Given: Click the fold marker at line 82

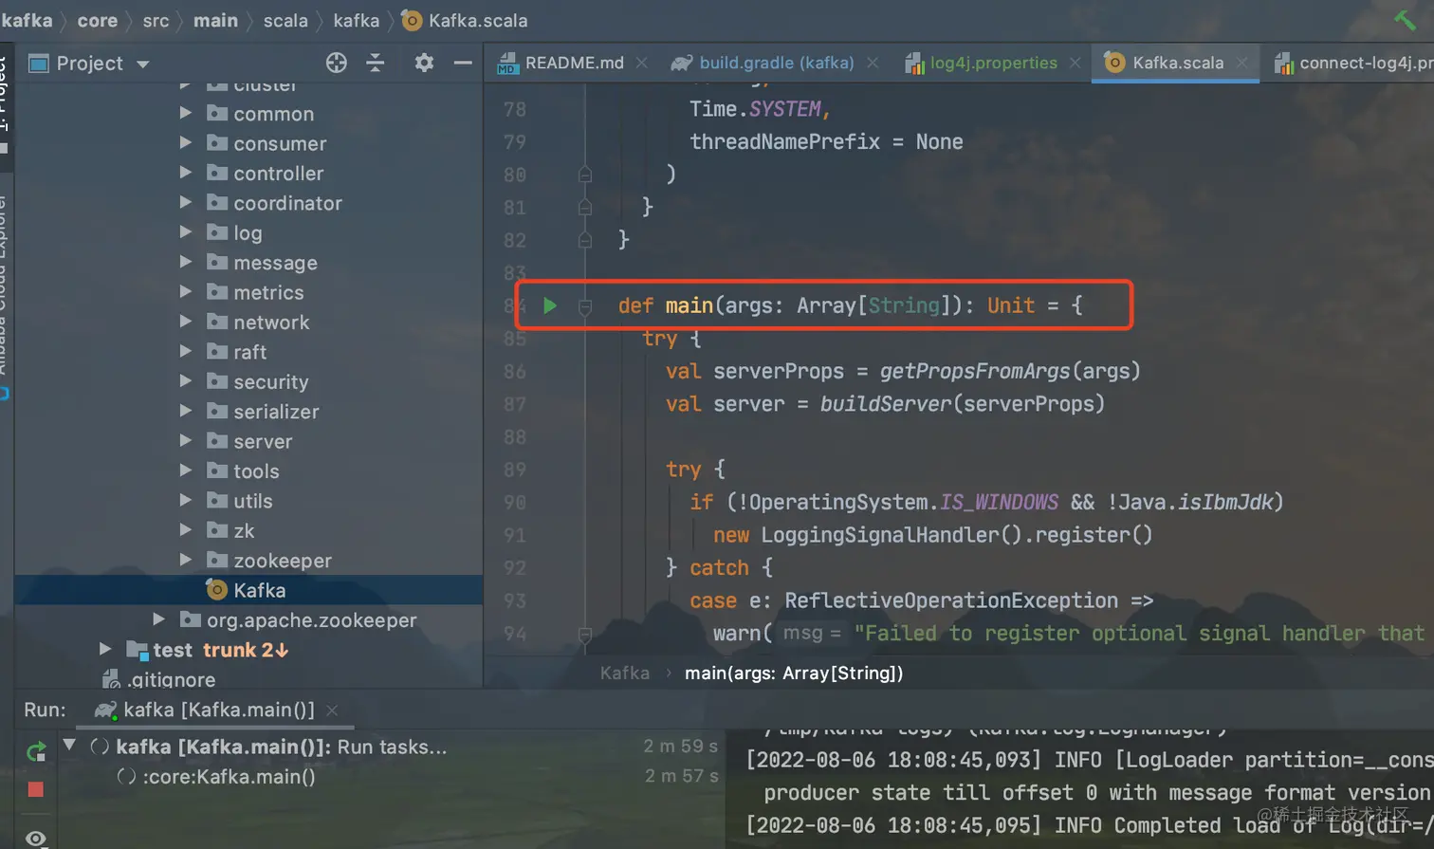Looking at the screenshot, I should (x=585, y=240).
